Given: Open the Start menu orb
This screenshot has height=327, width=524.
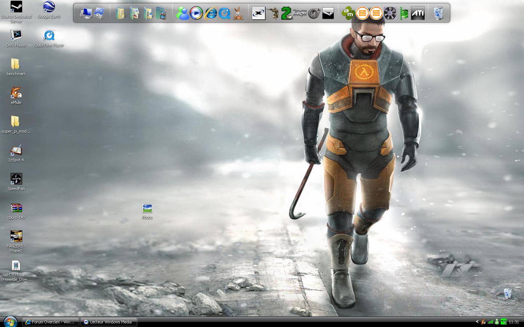Looking at the screenshot, I should click(10, 322).
